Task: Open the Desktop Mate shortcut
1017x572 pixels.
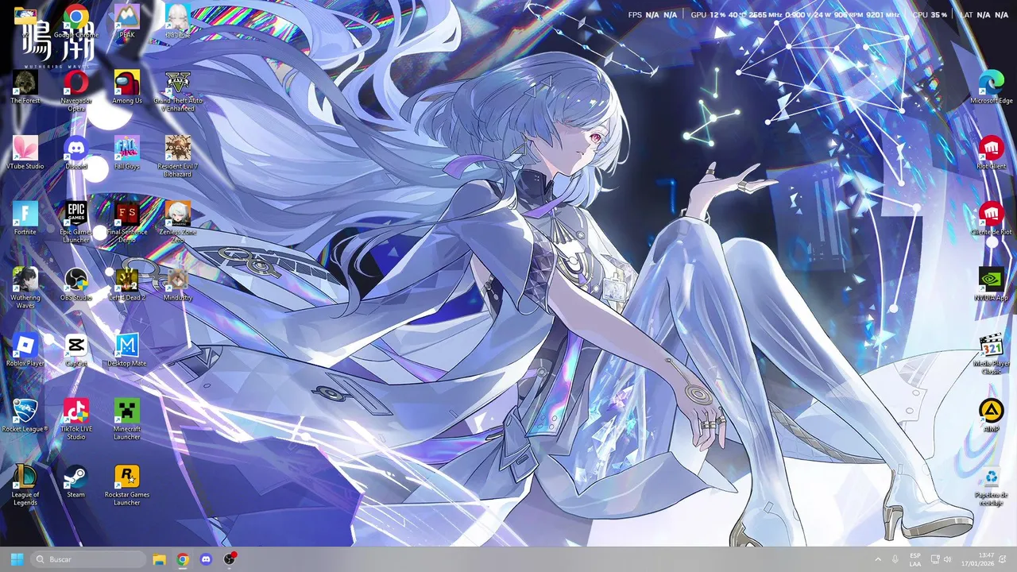Action: click(x=127, y=350)
